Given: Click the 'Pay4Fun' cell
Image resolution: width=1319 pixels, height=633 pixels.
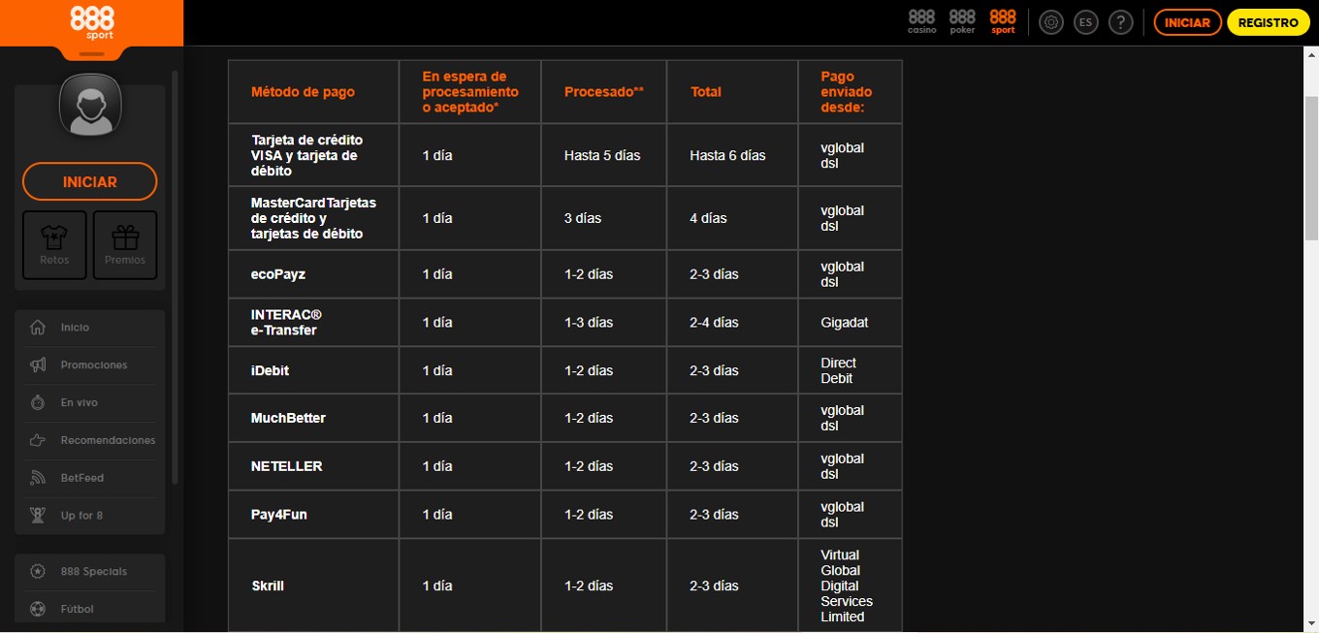Looking at the screenshot, I should 313,515.
